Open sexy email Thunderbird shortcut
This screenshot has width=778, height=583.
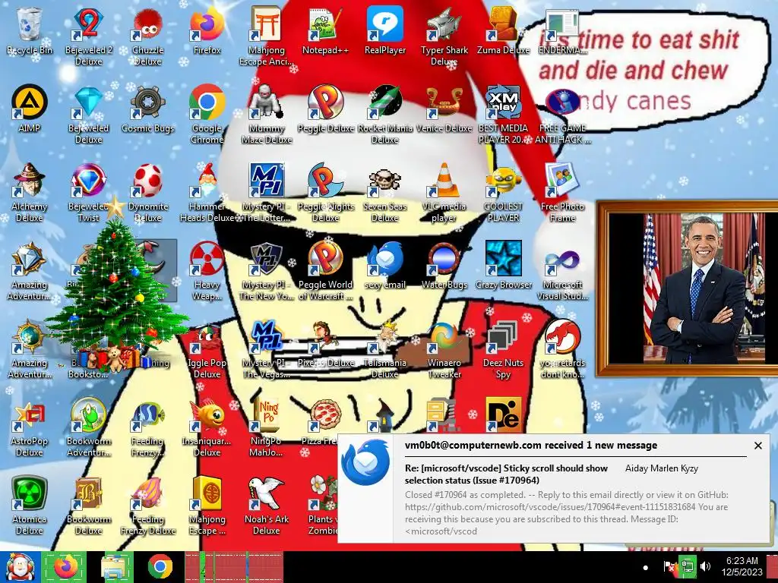pos(385,266)
